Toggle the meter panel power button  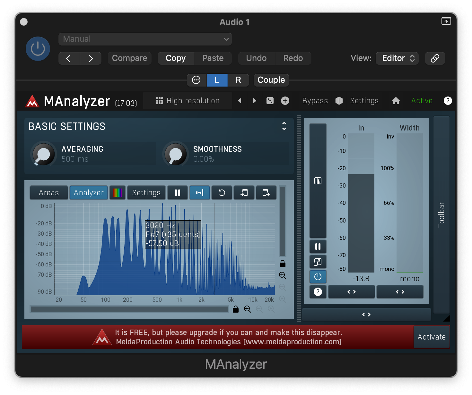tap(318, 277)
